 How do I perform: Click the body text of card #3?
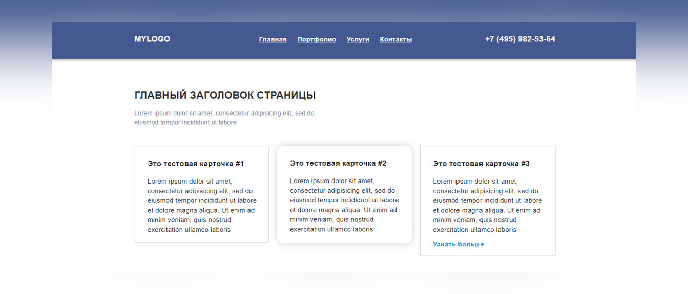point(488,206)
